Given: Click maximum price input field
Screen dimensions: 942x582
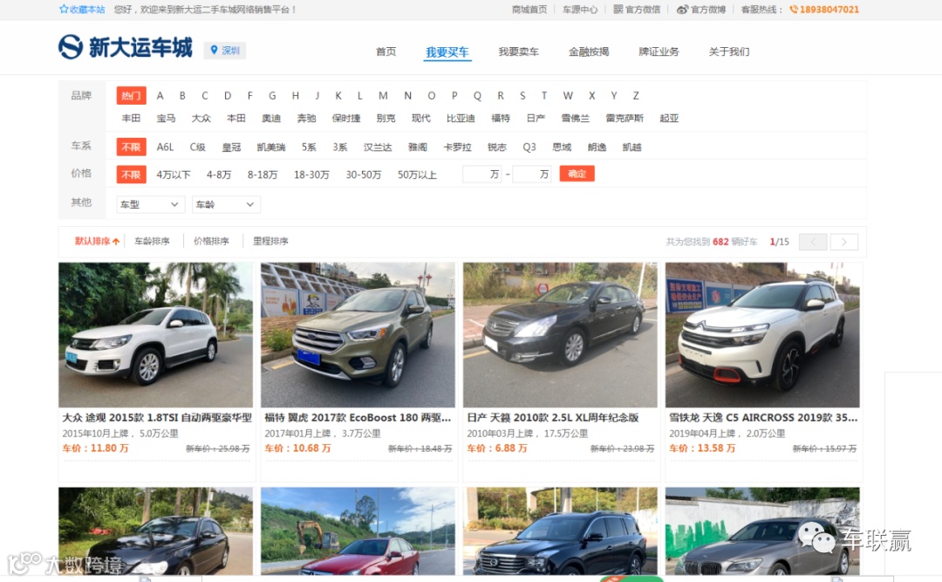Looking at the screenshot, I should 532,175.
